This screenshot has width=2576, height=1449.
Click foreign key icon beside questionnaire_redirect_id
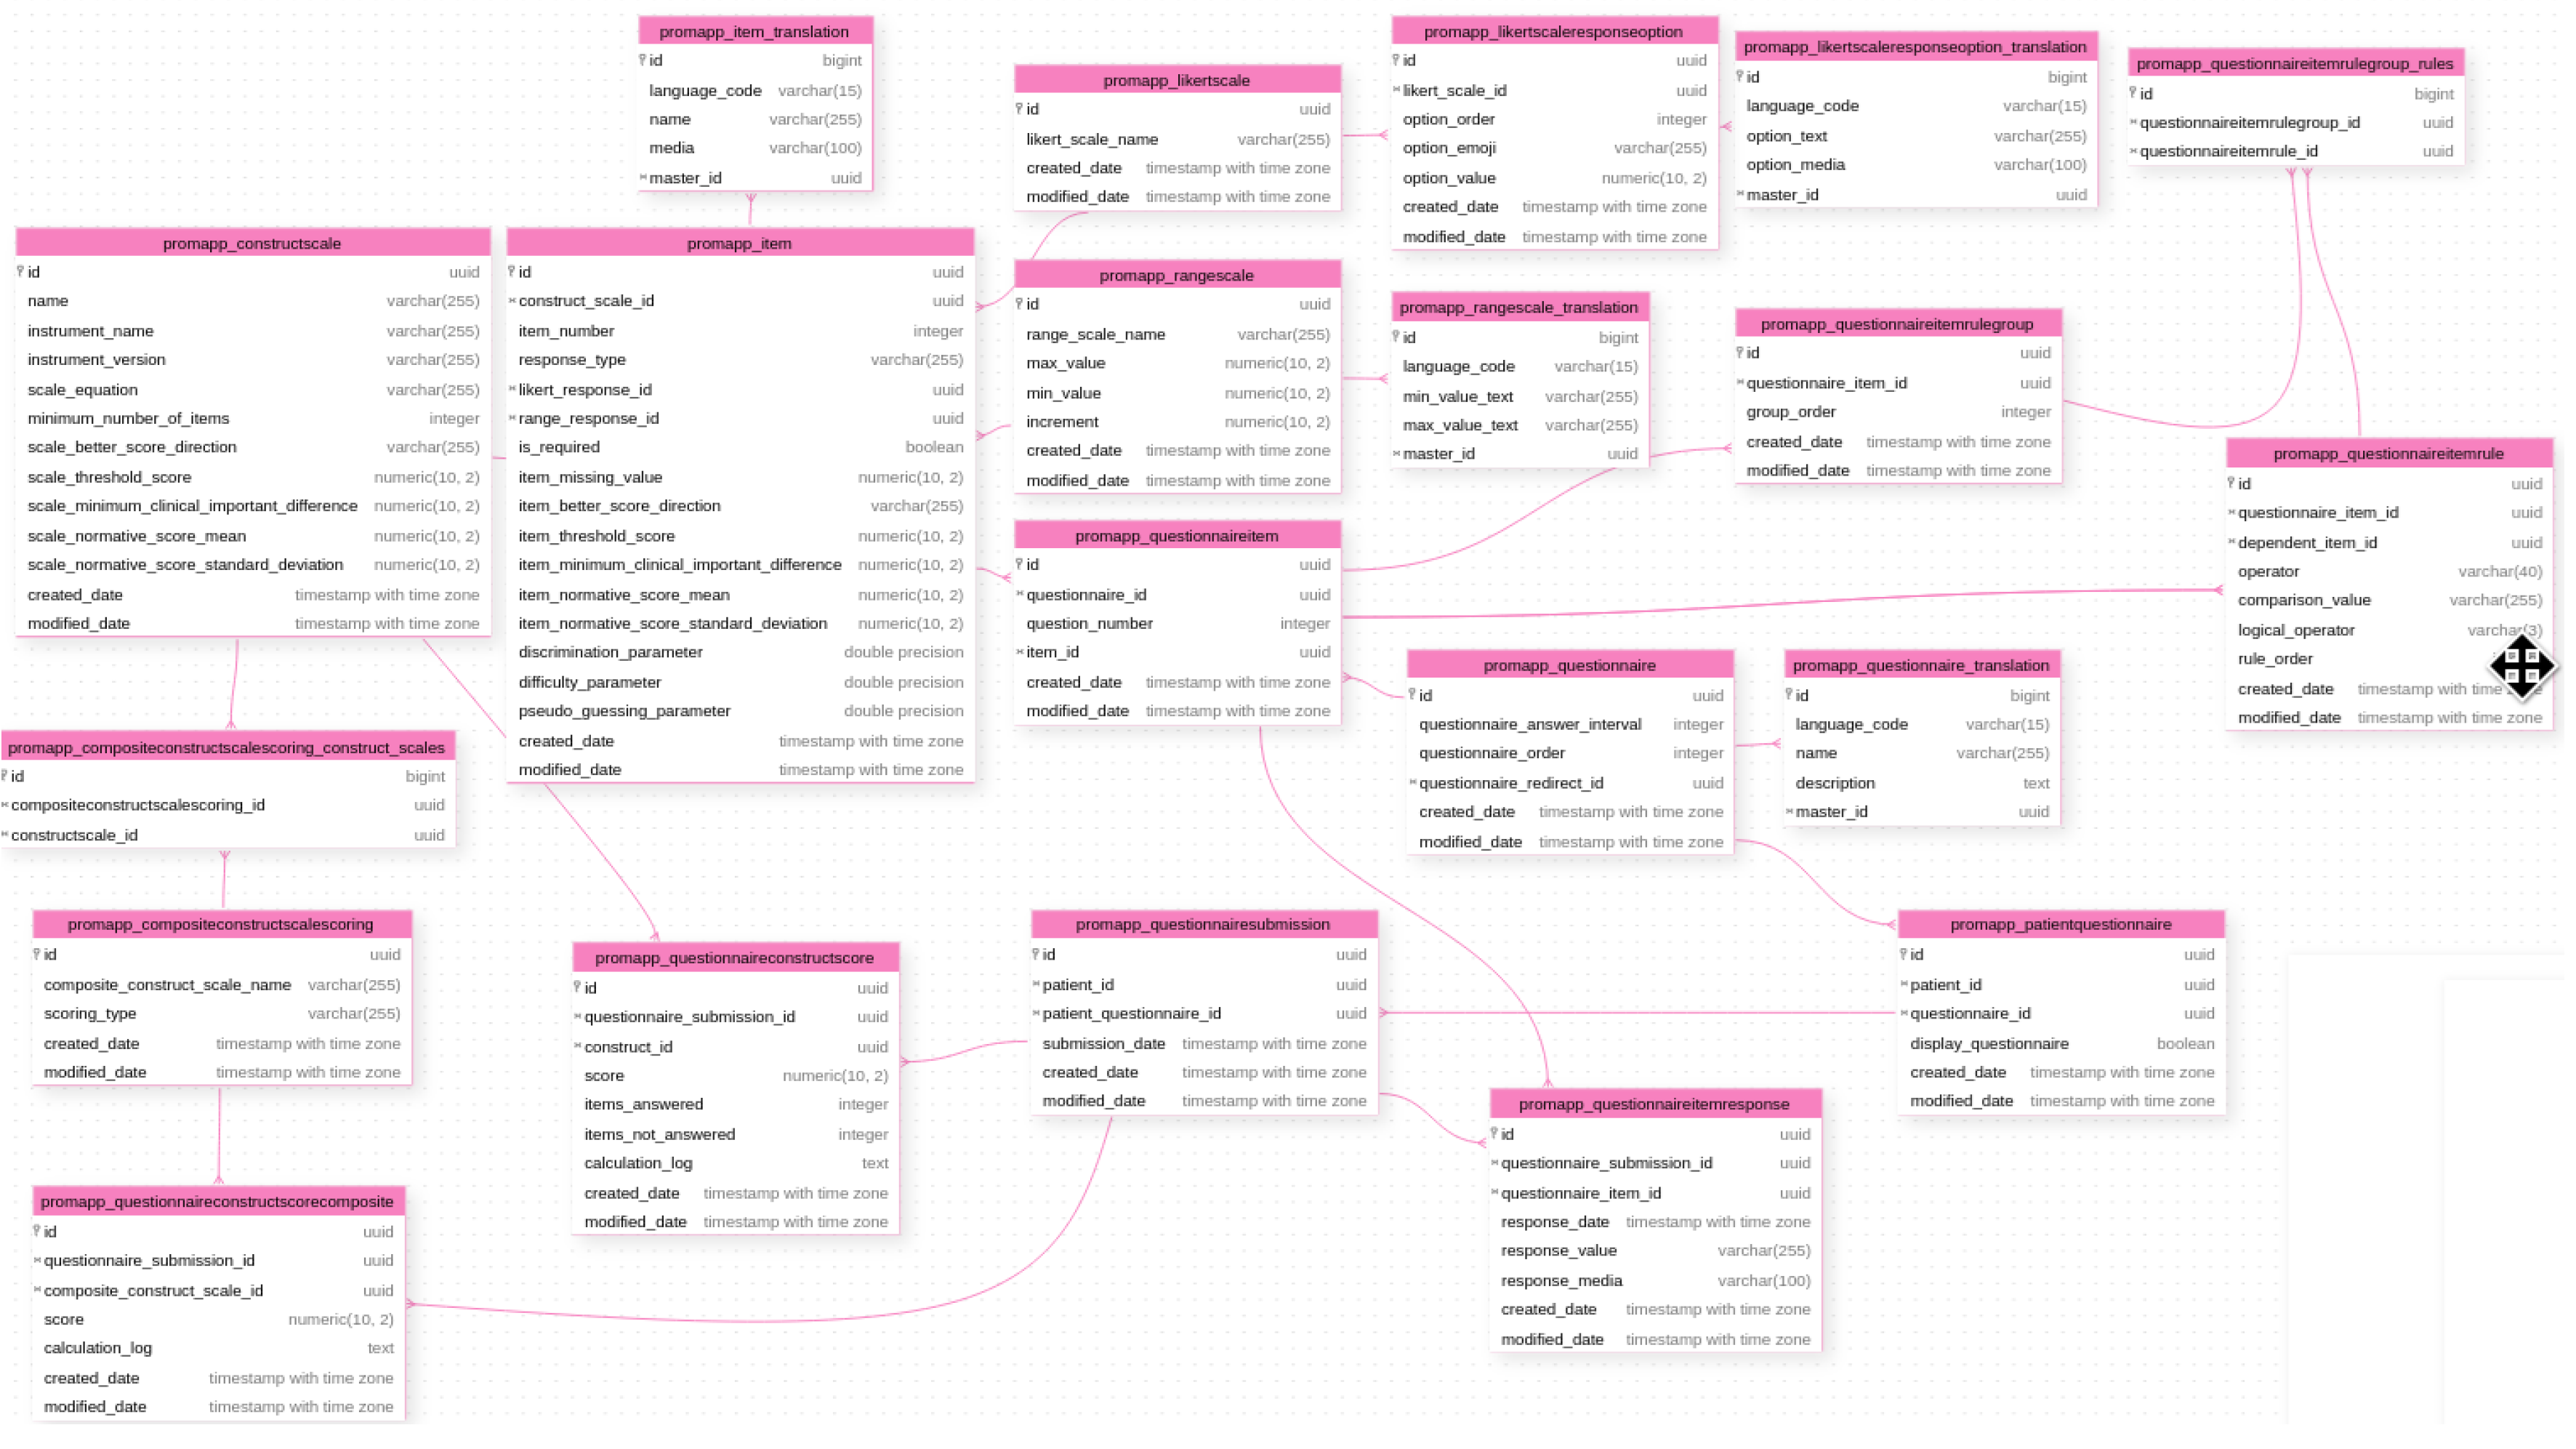tap(1412, 783)
